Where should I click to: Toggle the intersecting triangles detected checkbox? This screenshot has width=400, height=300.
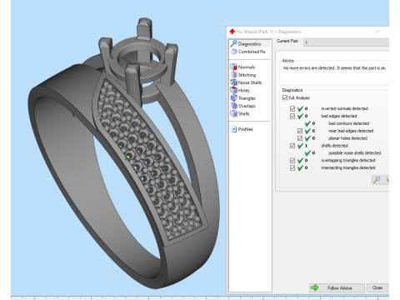tap(292, 167)
